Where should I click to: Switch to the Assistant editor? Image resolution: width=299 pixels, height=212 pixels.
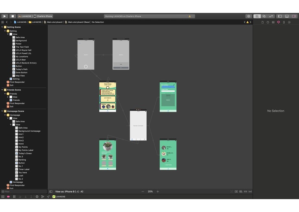(264, 16)
